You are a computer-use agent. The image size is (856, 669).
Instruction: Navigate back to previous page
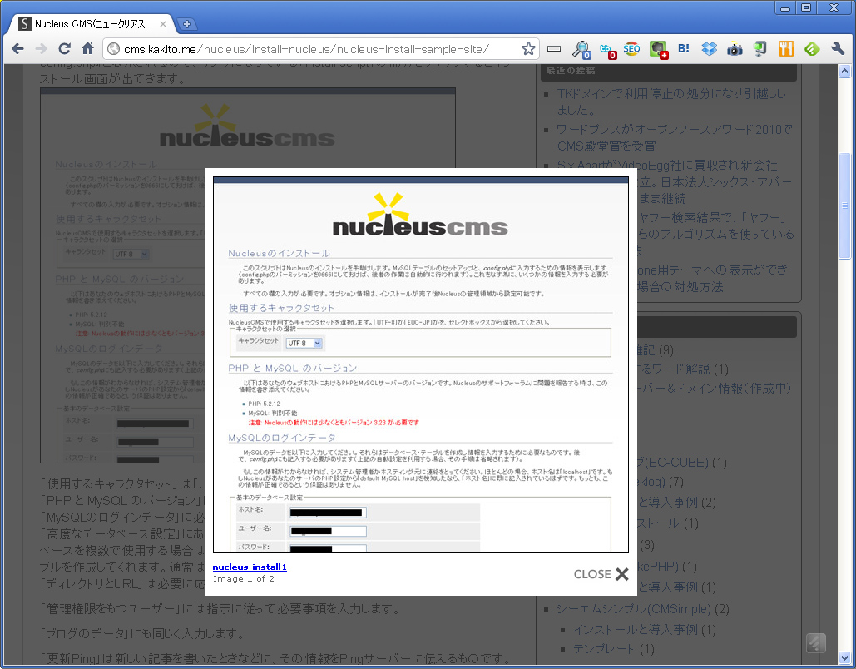click(x=17, y=49)
